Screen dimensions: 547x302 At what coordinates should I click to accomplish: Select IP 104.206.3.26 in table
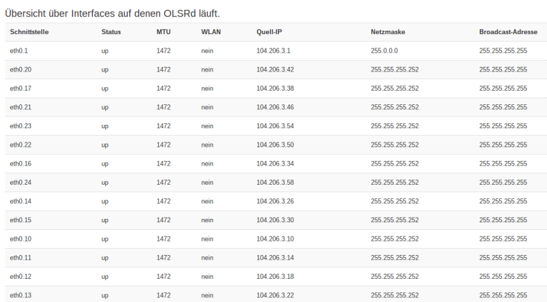click(x=275, y=201)
